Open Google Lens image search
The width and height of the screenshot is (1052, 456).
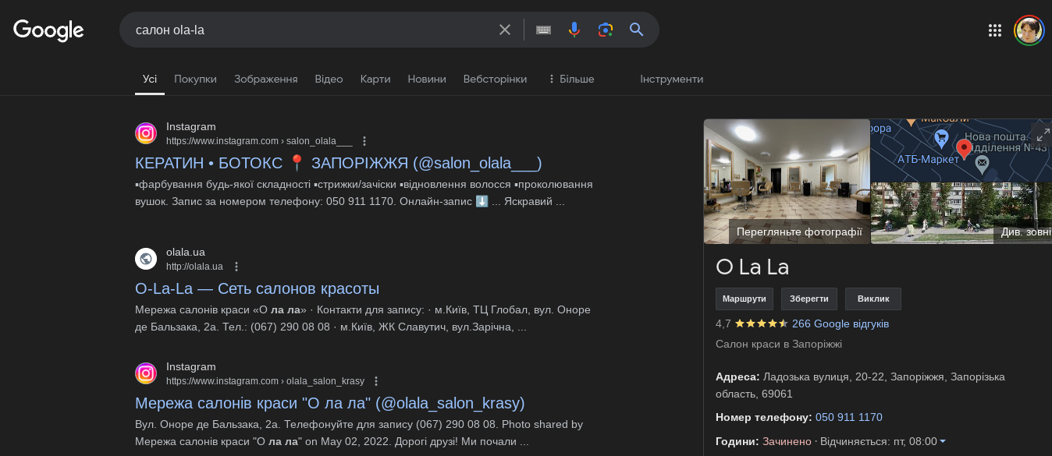(606, 29)
